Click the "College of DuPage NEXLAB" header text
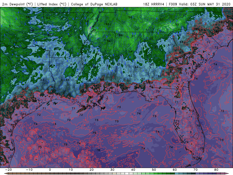 coord(94,4)
